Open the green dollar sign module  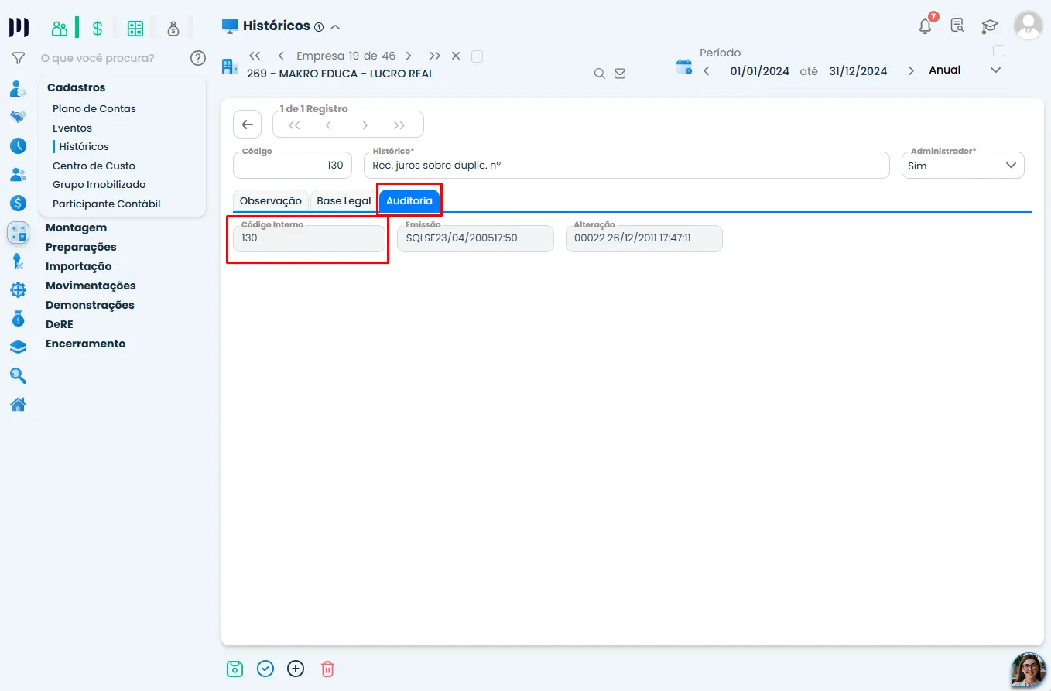(x=98, y=29)
